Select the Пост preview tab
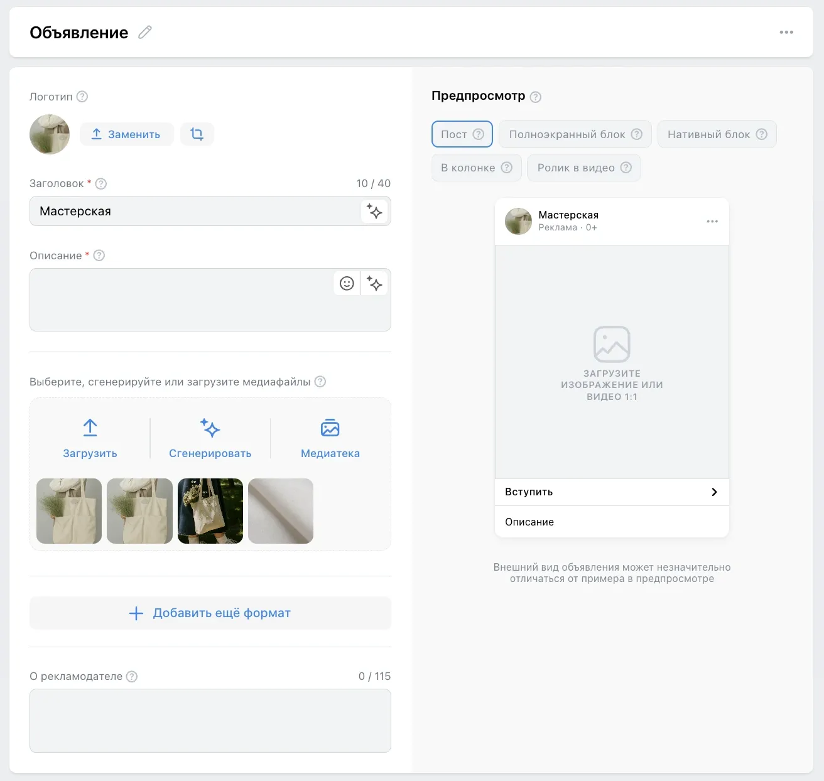 [x=462, y=134]
